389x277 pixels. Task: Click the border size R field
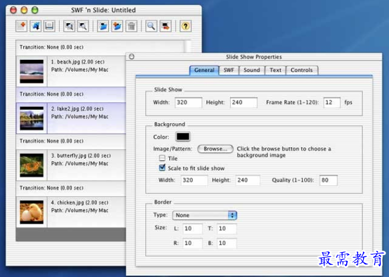[192, 243]
